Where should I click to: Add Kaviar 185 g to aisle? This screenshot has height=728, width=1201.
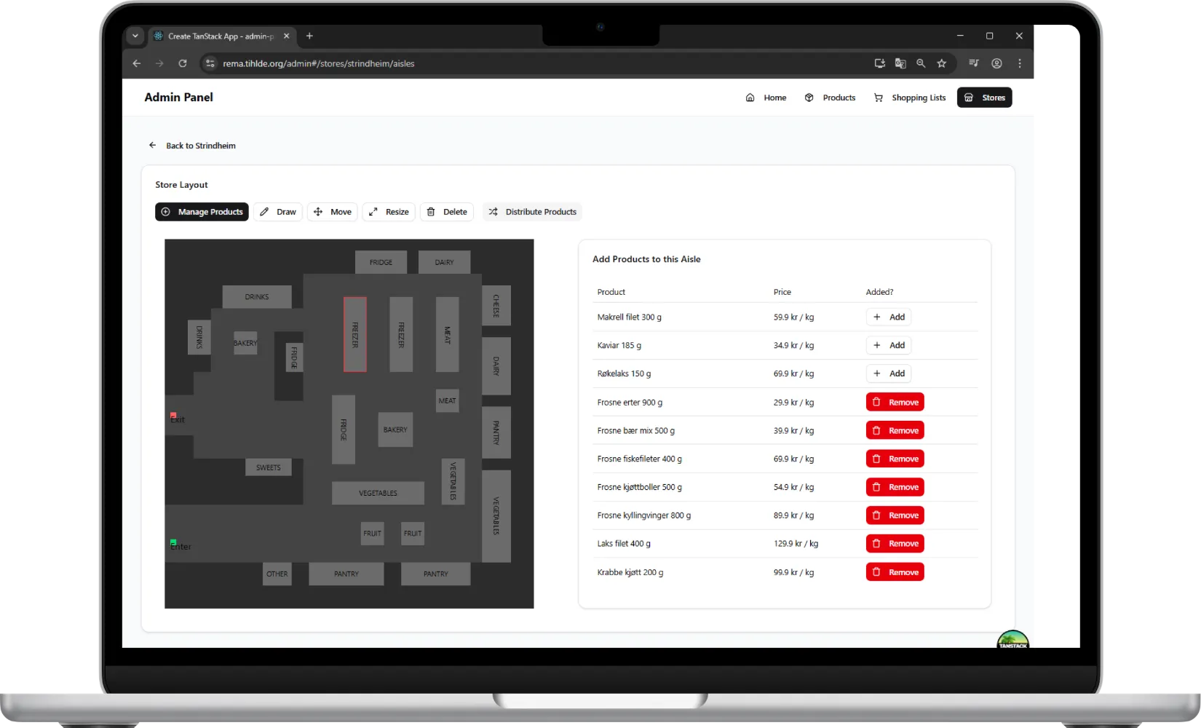tap(889, 345)
